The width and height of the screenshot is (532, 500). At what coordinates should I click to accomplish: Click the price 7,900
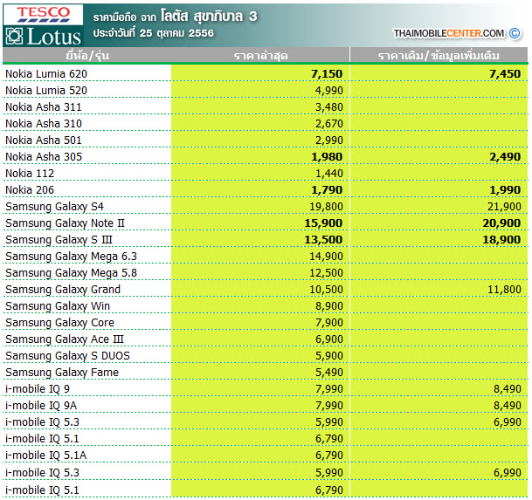[x=329, y=323]
